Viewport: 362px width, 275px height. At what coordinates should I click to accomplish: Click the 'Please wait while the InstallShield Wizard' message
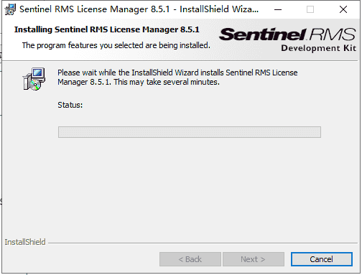click(x=177, y=78)
